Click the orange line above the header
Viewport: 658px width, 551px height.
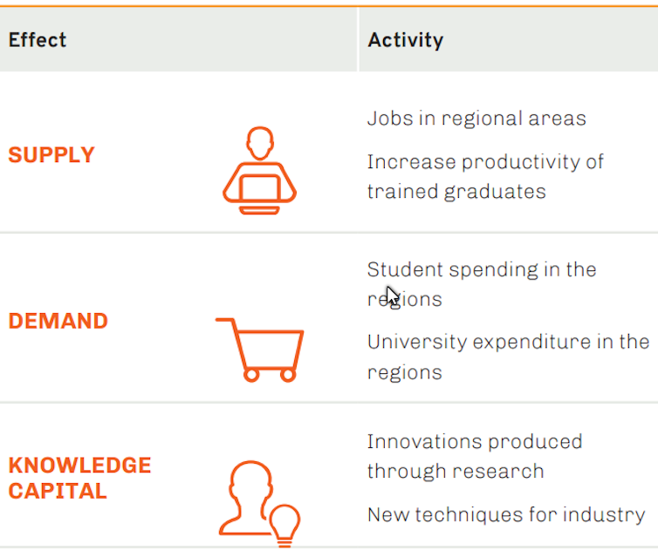[329, 5]
